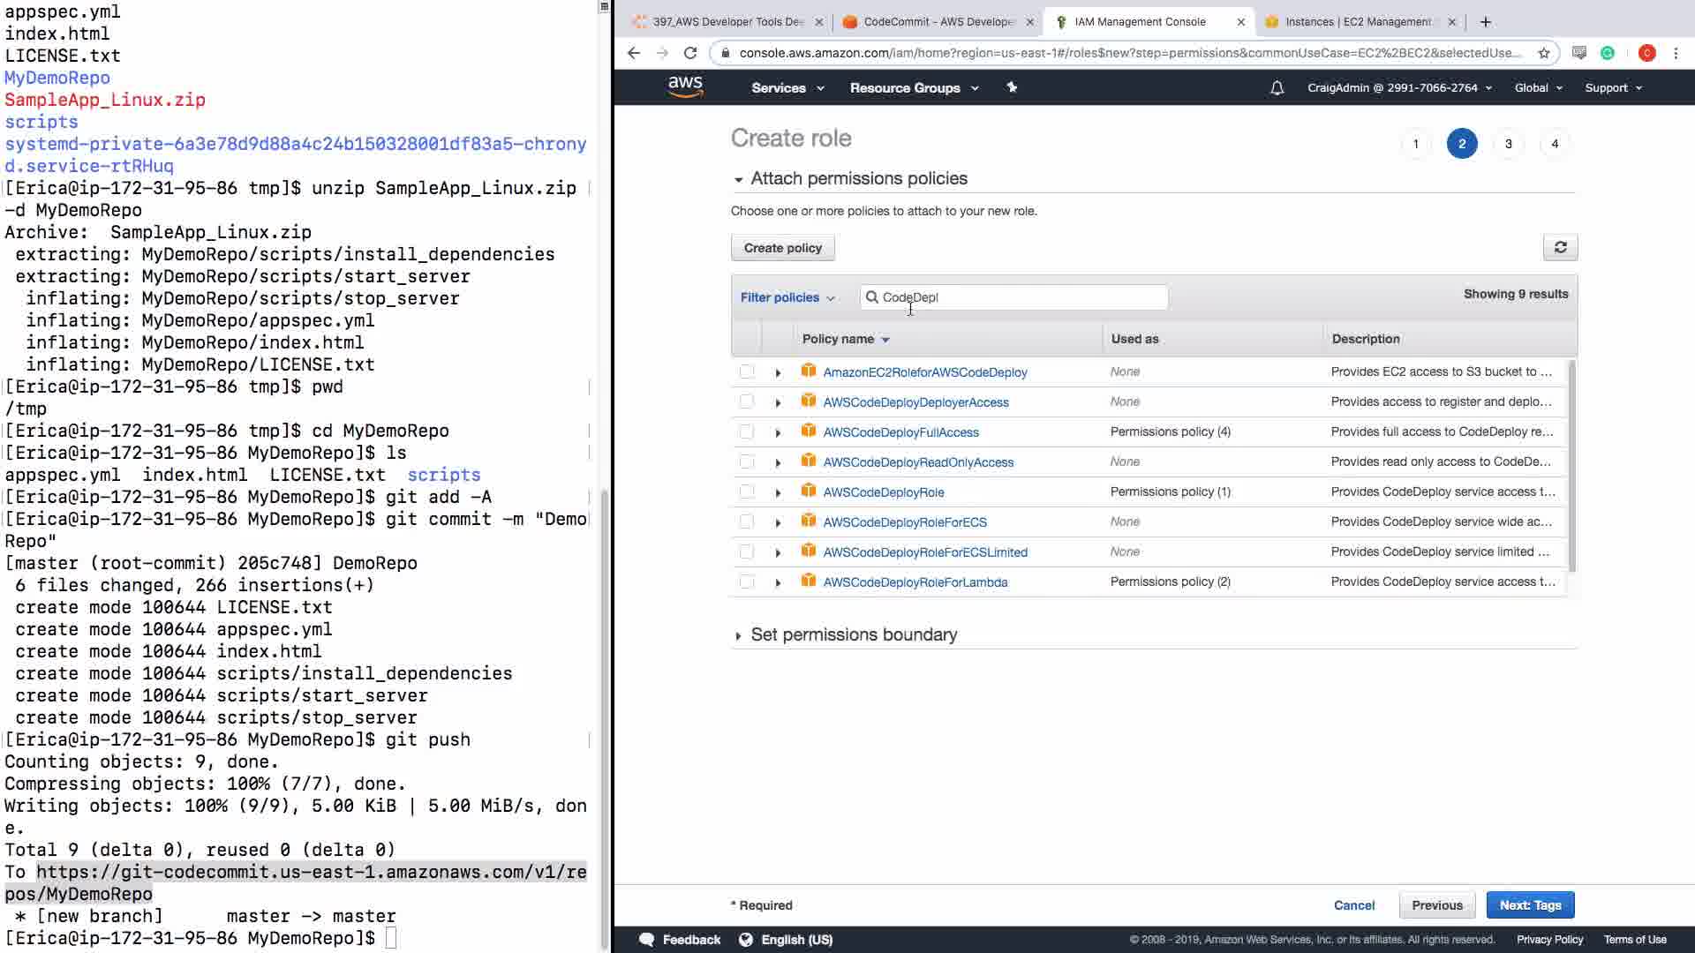Select AmazonEC2RoleforAWSCodeDeploy checkbox

click(747, 372)
